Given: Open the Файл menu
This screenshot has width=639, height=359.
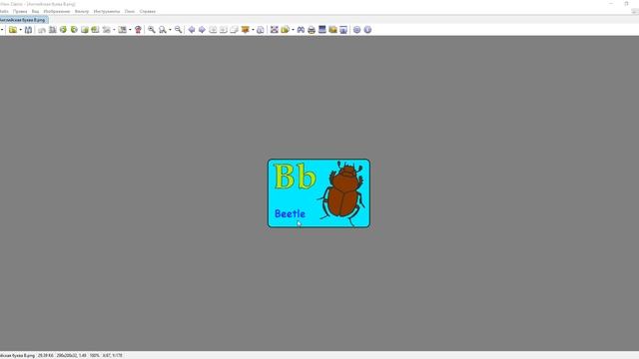Looking at the screenshot, I should tap(4, 11).
